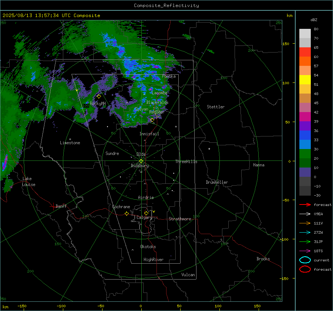Screen dimensions: 333x311
Task: Click the Olds label
Action: (x=141, y=154)
